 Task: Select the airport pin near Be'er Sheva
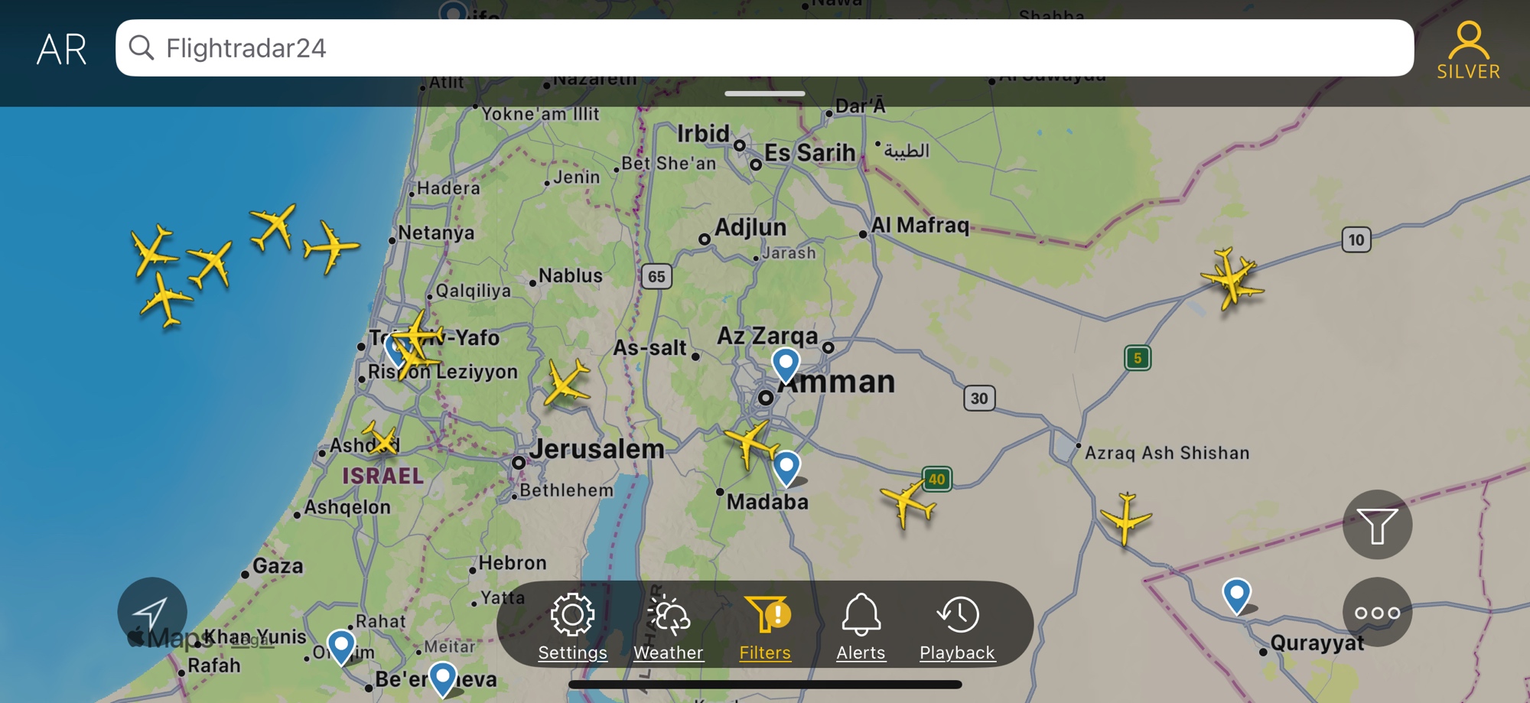(x=443, y=679)
